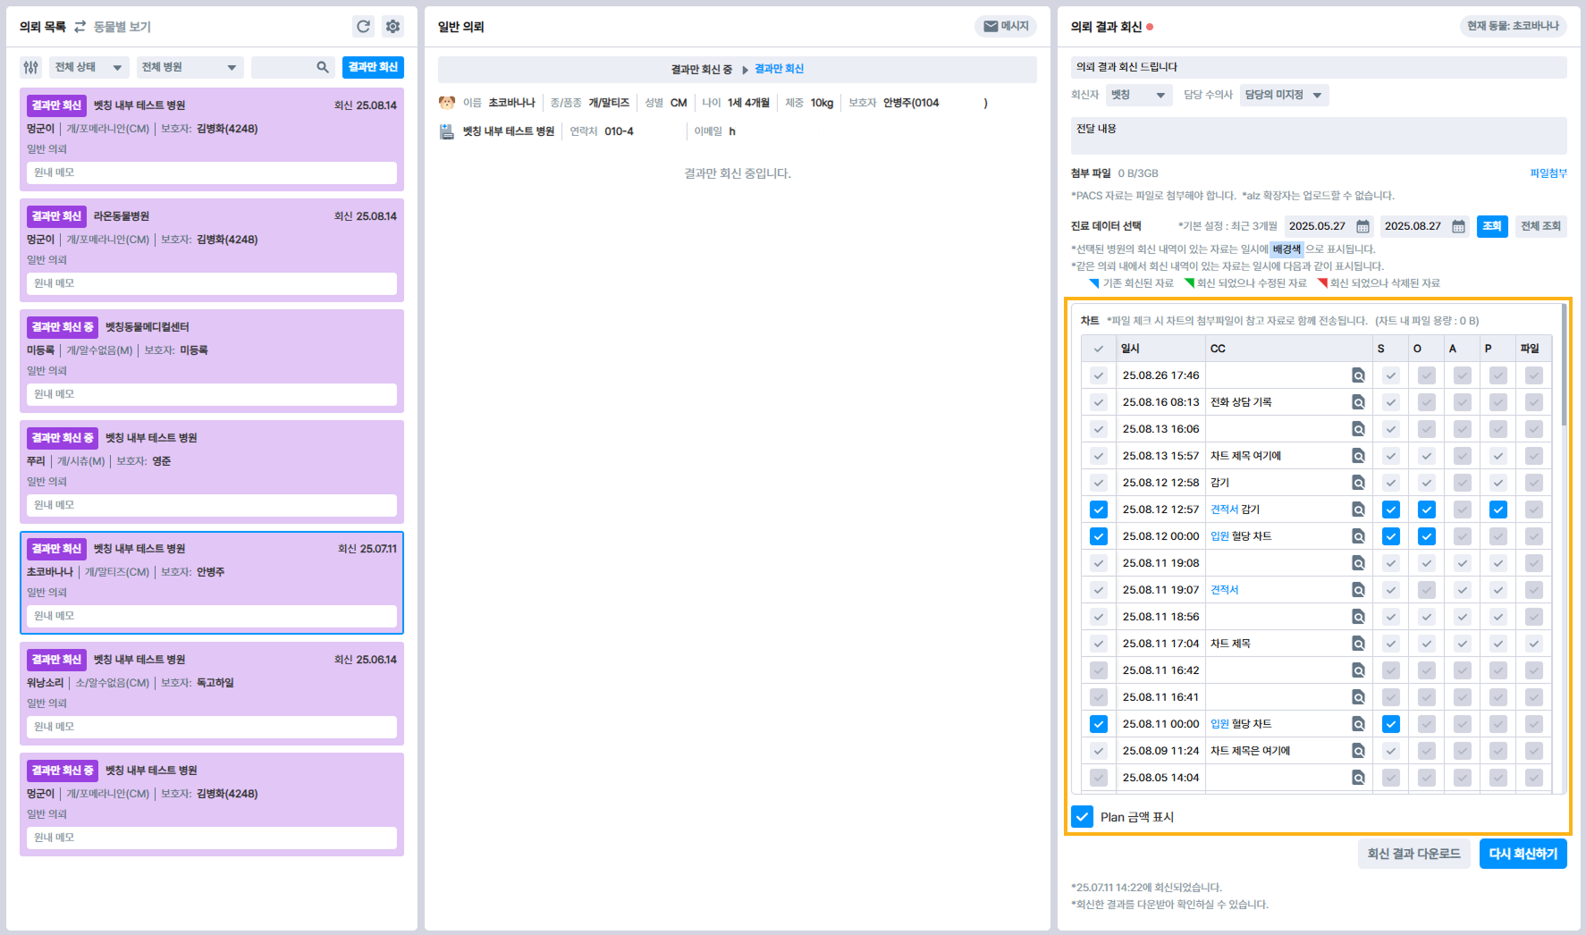Preview chart titled 전화 상담 기록
This screenshot has width=1586, height=935.
pyautogui.click(x=1358, y=402)
